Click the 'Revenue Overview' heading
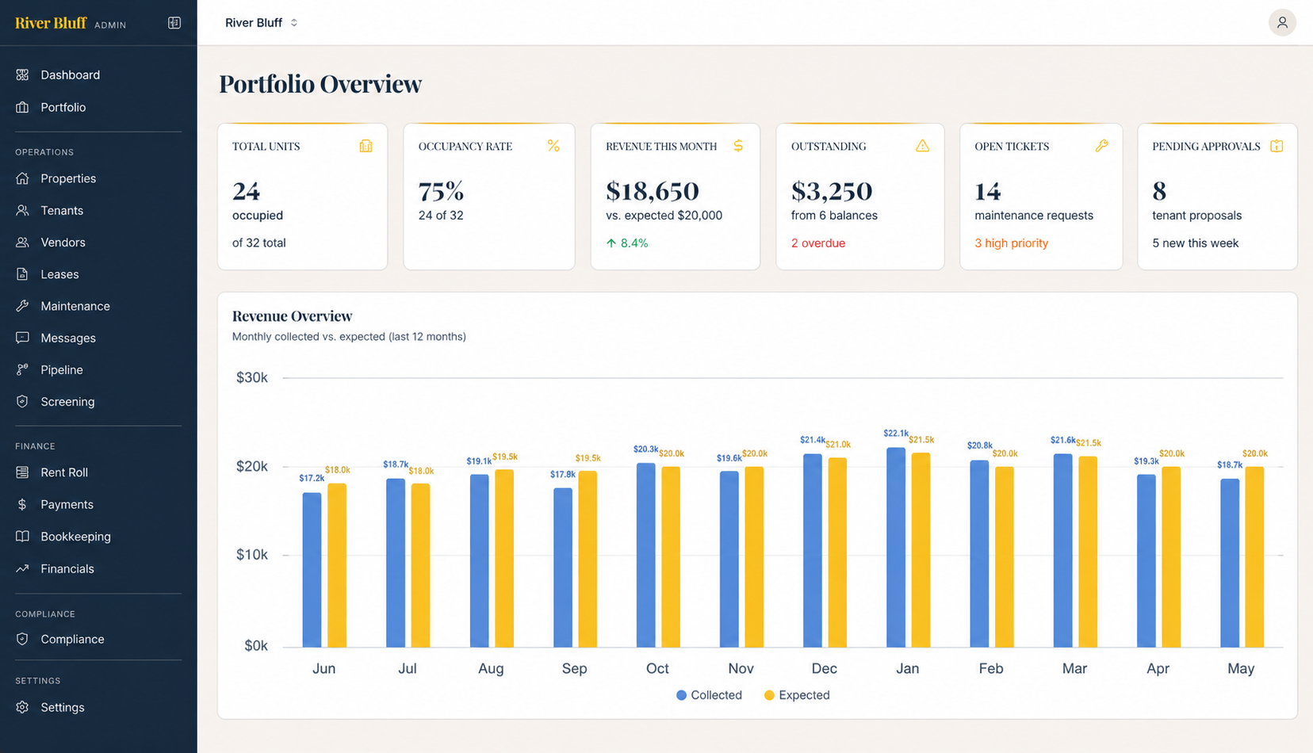1313x753 pixels. pyautogui.click(x=292, y=316)
